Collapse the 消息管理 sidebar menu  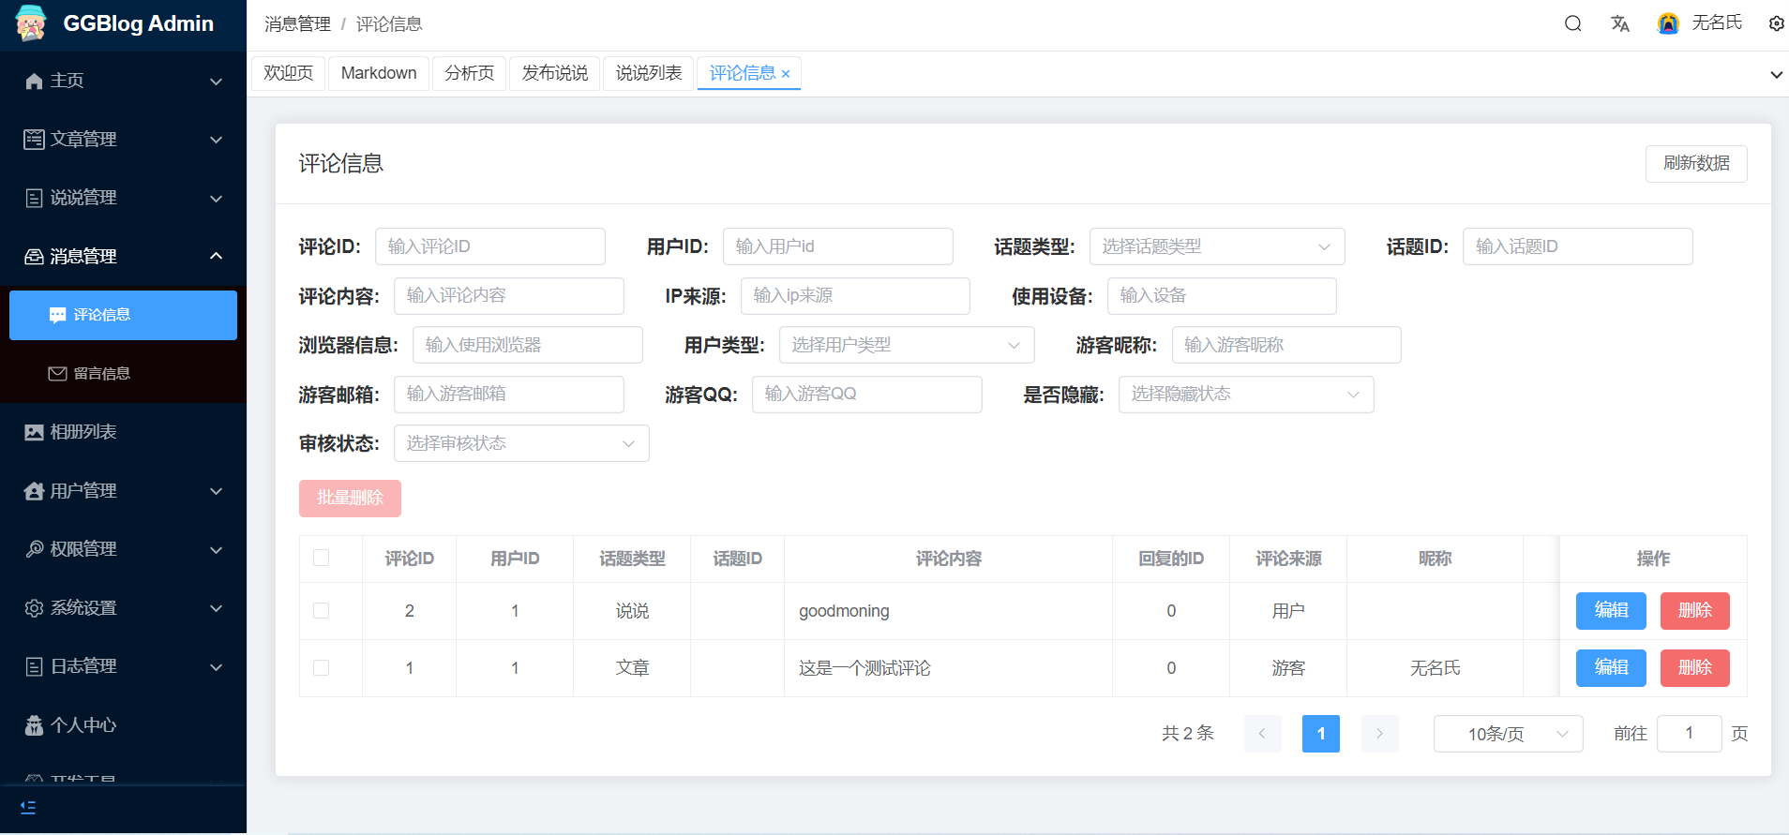217,256
